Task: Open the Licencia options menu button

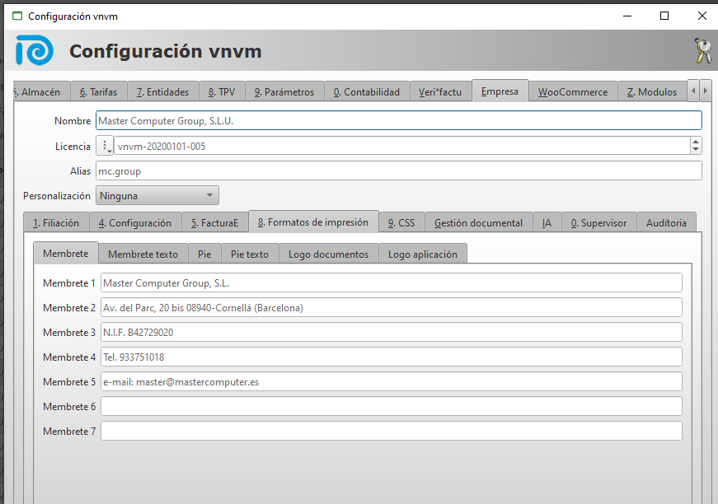Action: [x=105, y=146]
